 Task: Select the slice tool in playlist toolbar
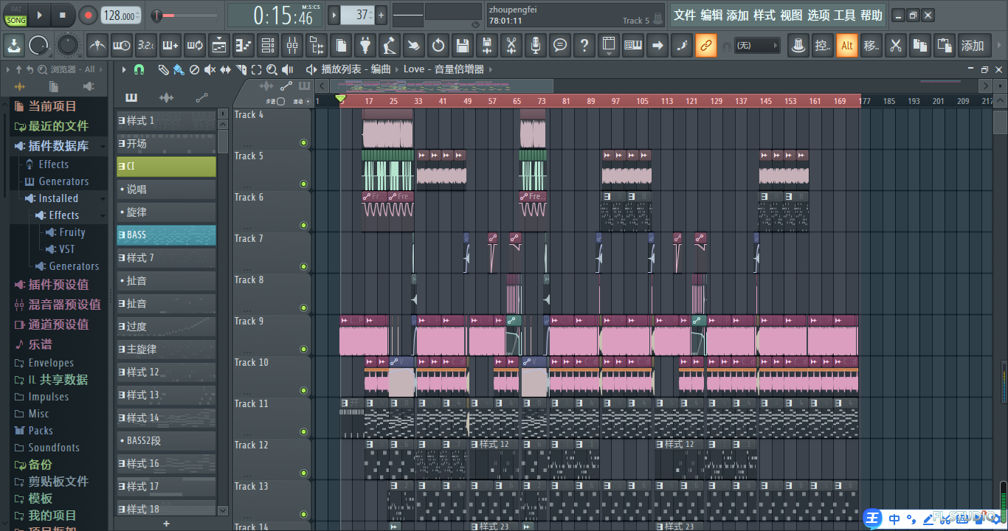241,69
